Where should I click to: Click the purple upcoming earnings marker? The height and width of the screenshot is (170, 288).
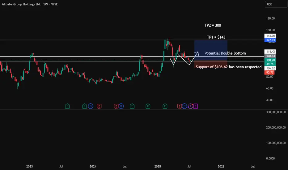(195, 106)
